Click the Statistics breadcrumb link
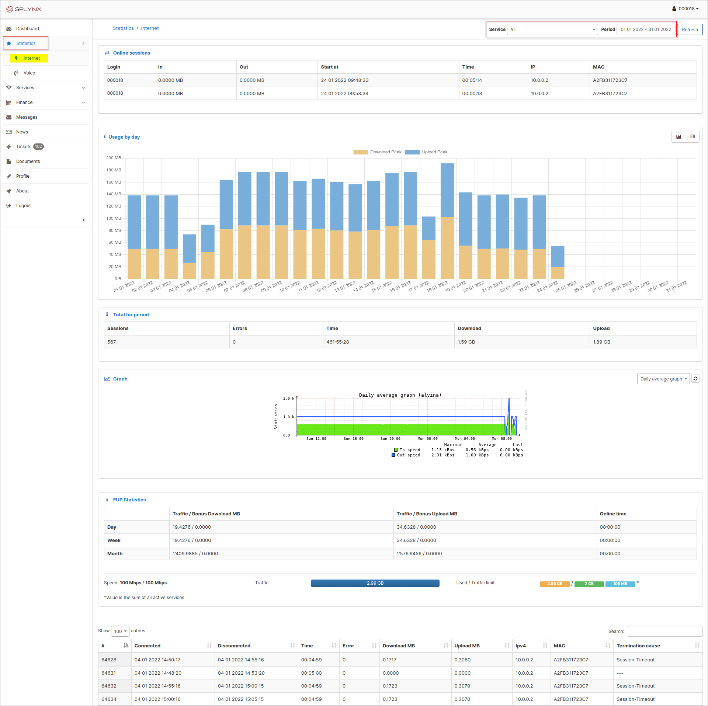Viewport: 708px width, 706px height. tap(123, 28)
